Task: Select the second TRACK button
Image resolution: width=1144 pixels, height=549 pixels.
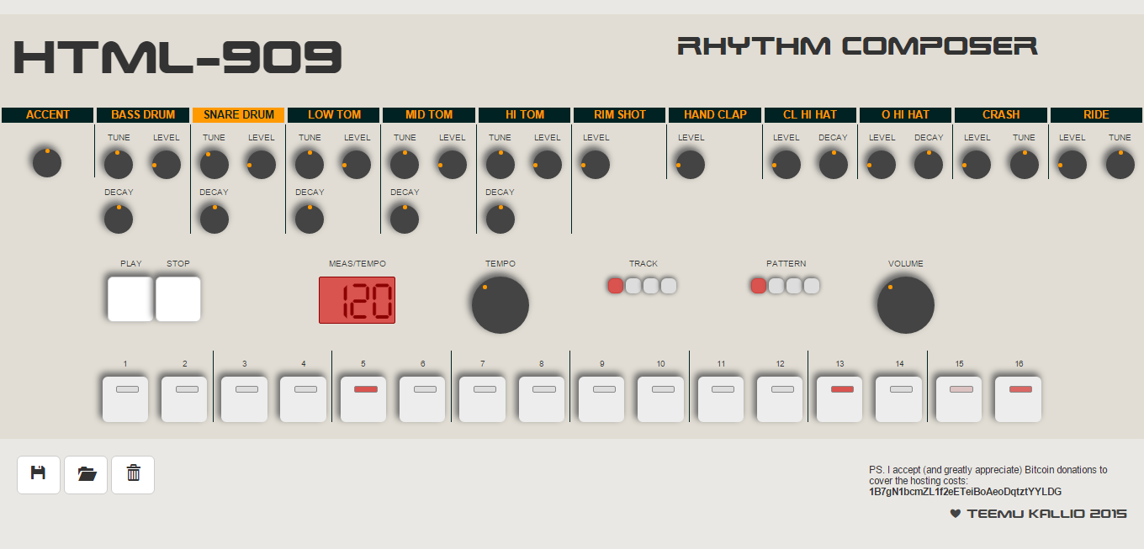Action: tap(633, 286)
